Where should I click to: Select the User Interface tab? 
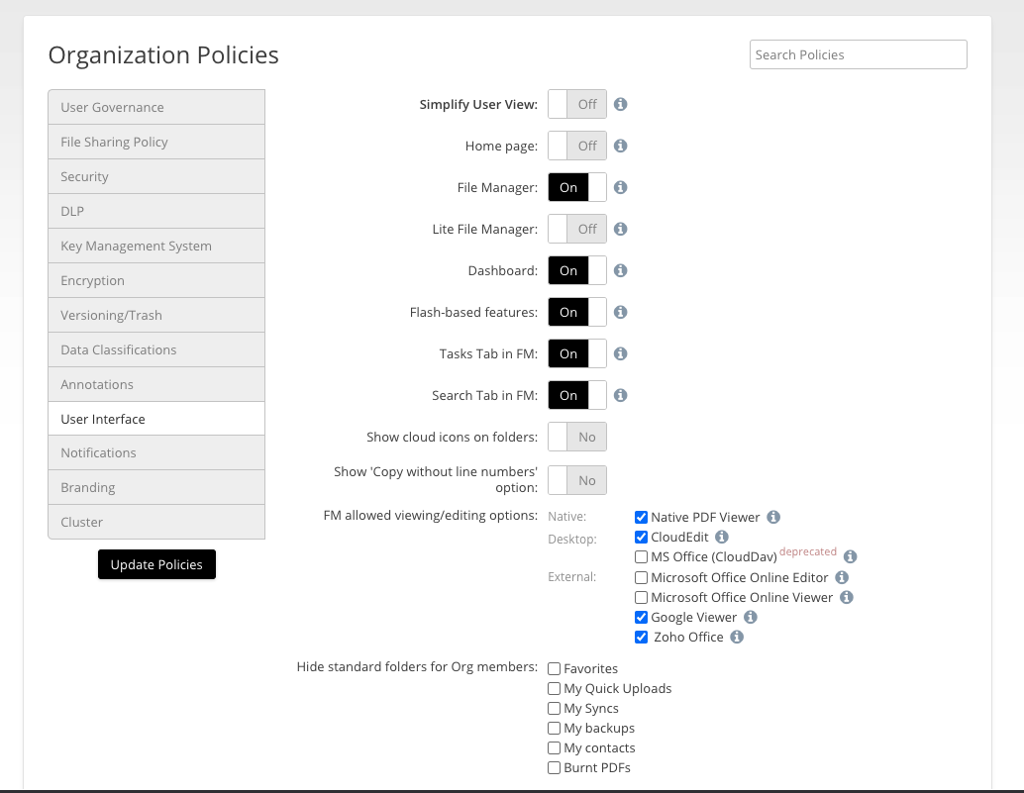pos(156,419)
